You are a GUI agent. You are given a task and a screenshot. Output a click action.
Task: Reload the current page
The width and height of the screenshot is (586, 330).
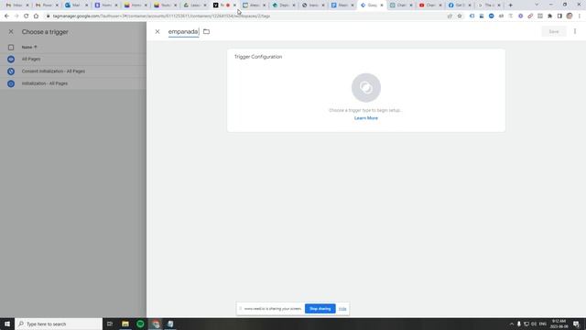pyautogui.click(x=27, y=16)
